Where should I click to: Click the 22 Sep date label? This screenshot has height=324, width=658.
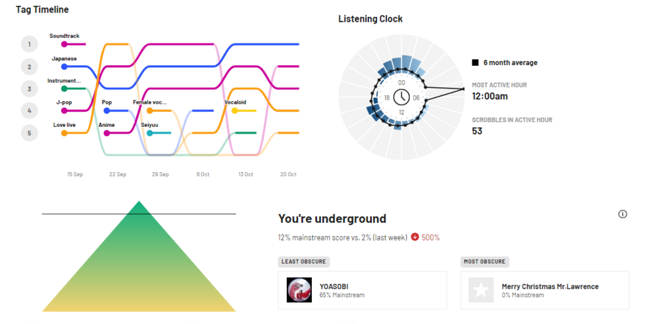117,174
